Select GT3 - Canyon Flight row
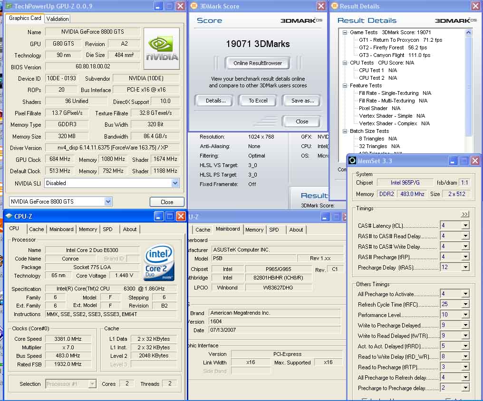The height and width of the screenshot is (401, 483). pyautogui.click(x=395, y=55)
